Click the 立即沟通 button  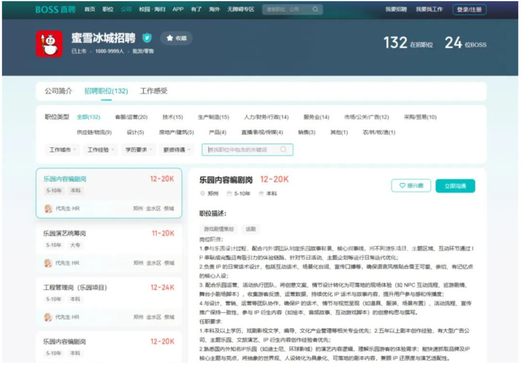pos(455,186)
